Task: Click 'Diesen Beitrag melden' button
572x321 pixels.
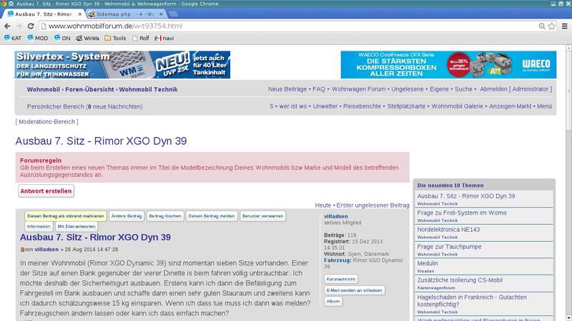Action: point(212,216)
